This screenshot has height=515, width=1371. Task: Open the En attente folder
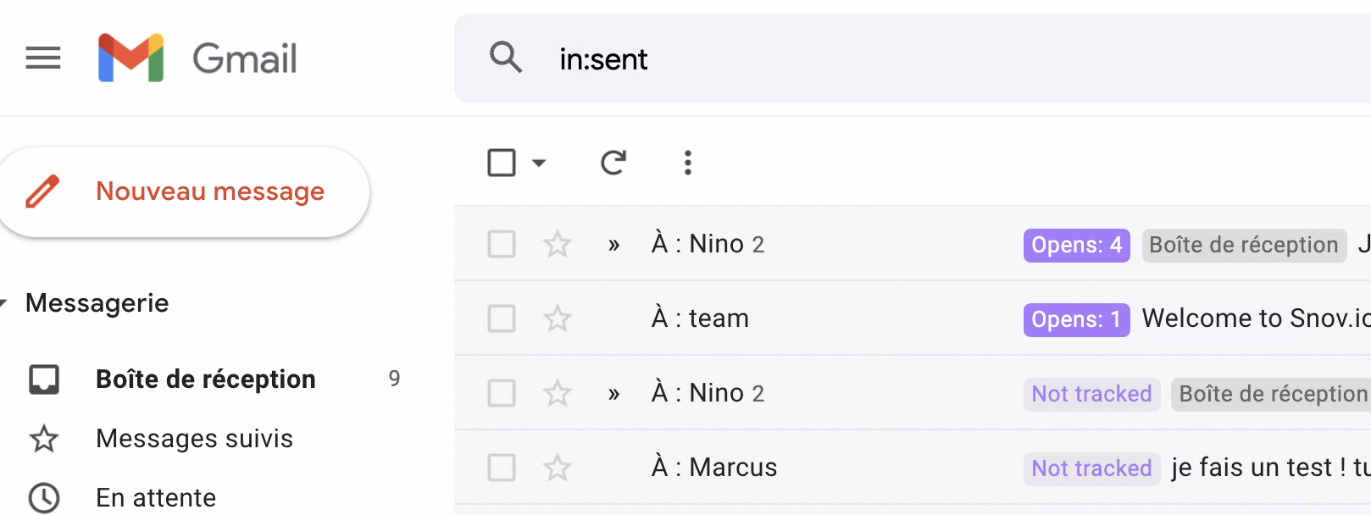pos(156,497)
